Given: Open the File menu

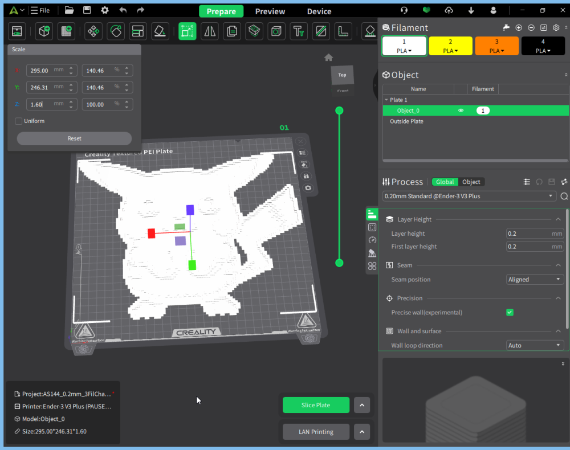Looking at the screenshot, I should (x=40, y=11).
